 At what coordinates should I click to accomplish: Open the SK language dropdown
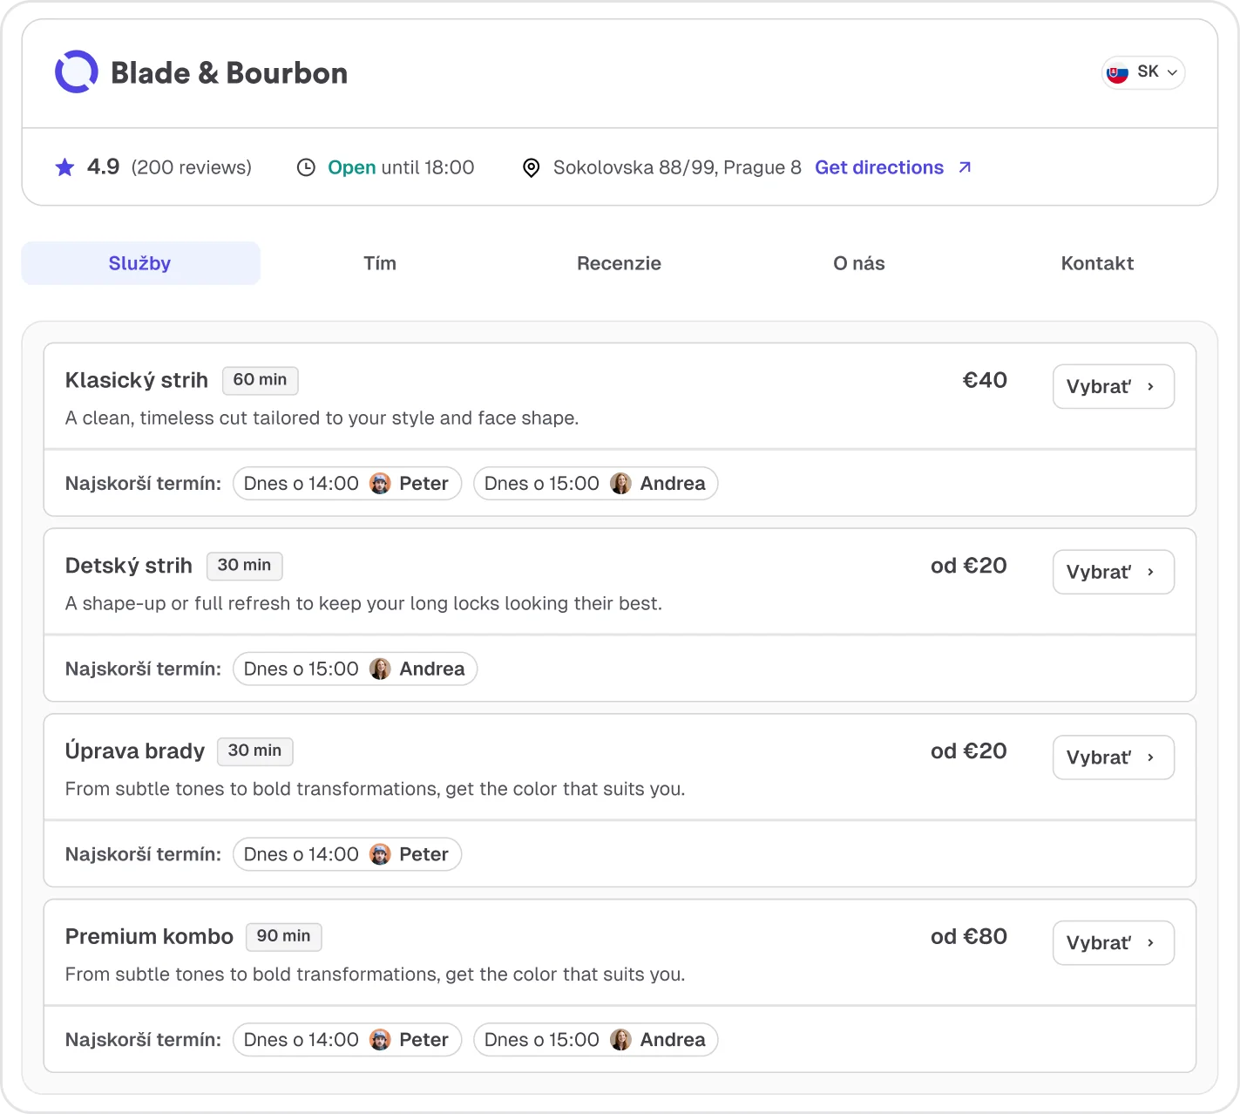click(1142, 72)
